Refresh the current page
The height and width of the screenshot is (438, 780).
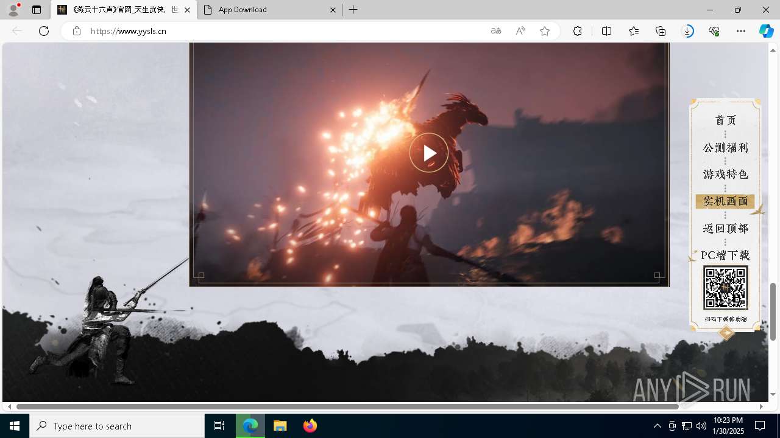44,31
